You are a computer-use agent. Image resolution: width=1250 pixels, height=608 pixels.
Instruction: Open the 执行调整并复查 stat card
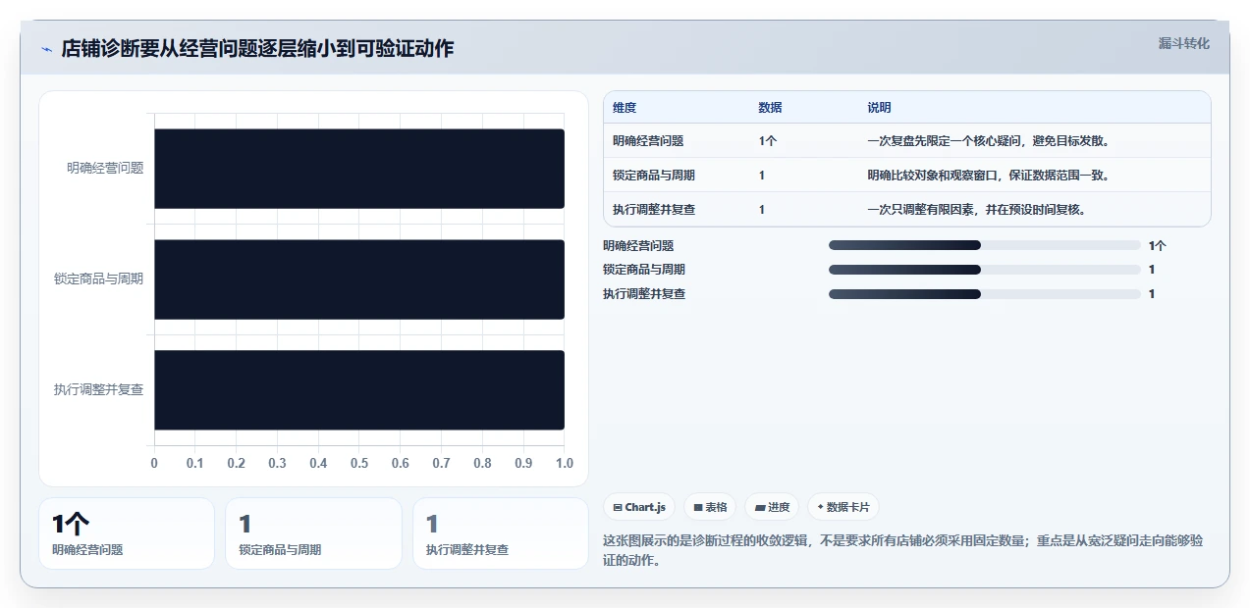501,533
